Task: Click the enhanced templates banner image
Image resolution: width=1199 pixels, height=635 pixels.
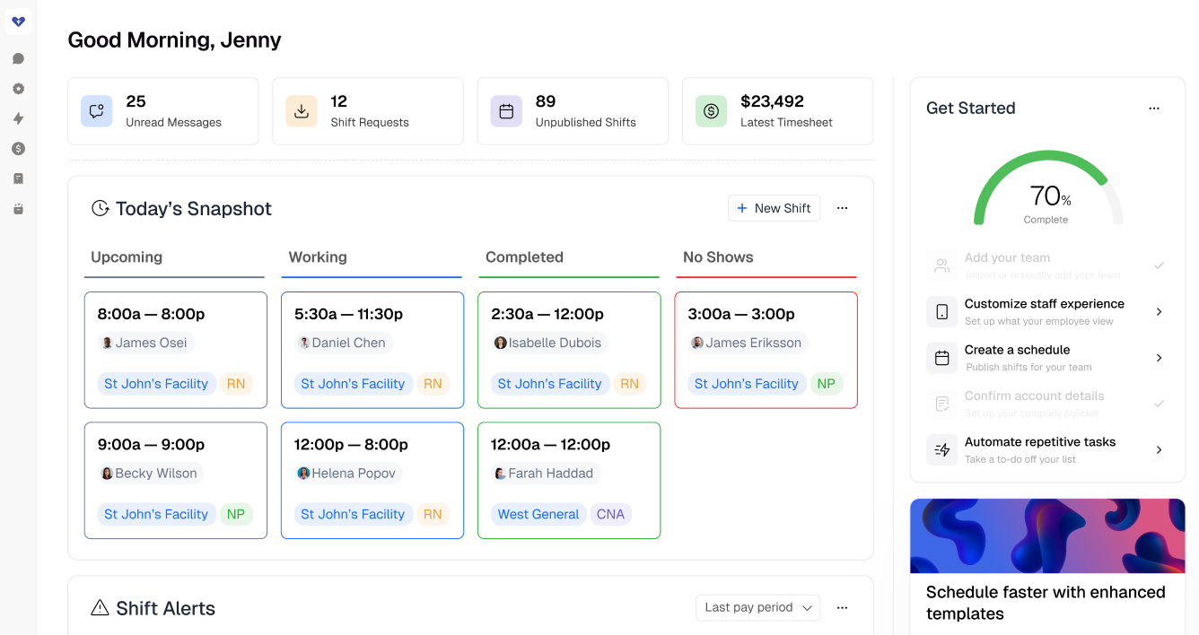Action: point(1047,535)
